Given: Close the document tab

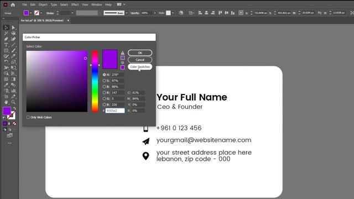Looking at the screenshot, I should click(x=68, y=20).
